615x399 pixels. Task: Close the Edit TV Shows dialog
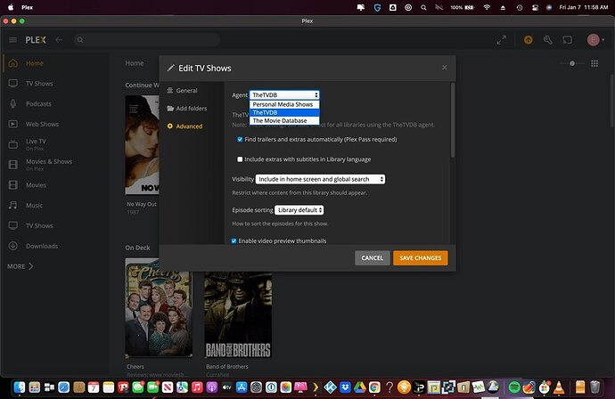[x=445, y=68]
